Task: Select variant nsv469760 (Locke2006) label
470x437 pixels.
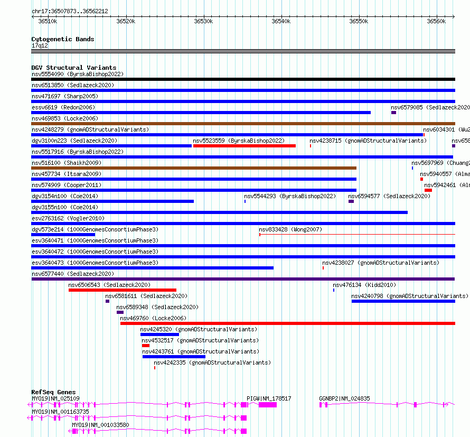Action: pos(153,318)
